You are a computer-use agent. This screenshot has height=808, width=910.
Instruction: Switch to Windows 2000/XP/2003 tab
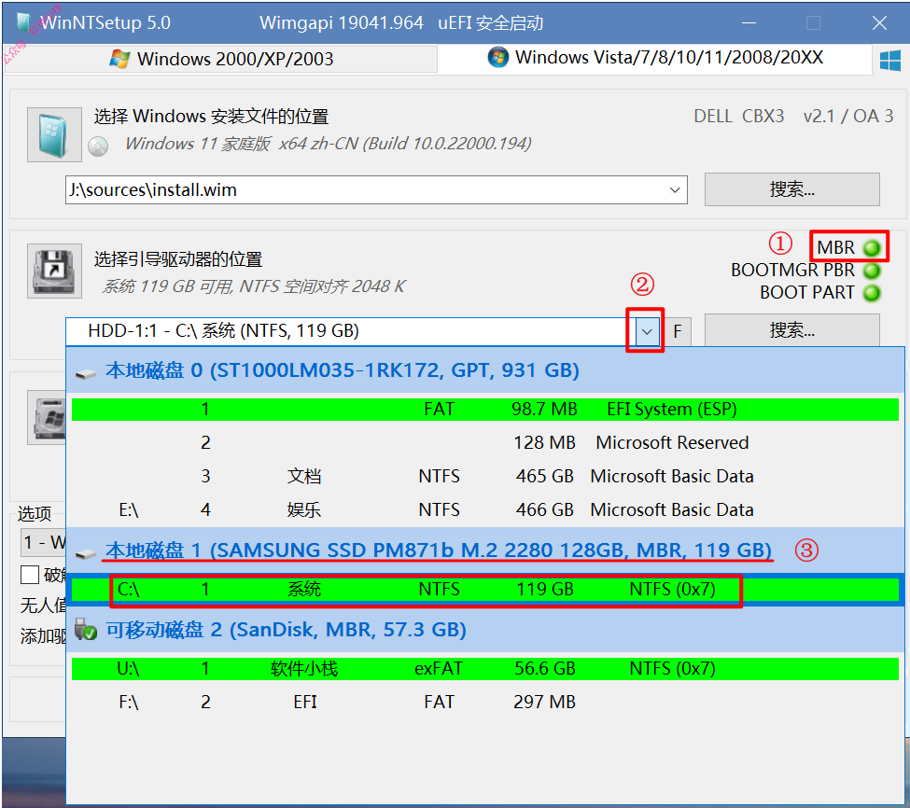click(221, 59)
